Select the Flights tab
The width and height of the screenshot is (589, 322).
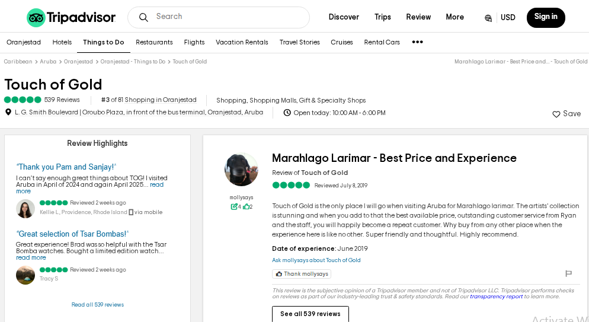pyautogui.click(x=194, y=42)
